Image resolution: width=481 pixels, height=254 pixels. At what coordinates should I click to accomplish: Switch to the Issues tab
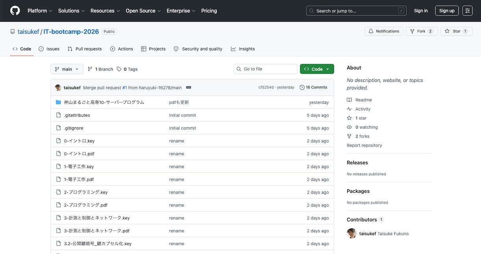pos(49,49)
